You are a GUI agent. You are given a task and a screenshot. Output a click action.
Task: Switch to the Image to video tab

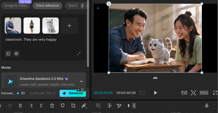[x=16, y=6]
